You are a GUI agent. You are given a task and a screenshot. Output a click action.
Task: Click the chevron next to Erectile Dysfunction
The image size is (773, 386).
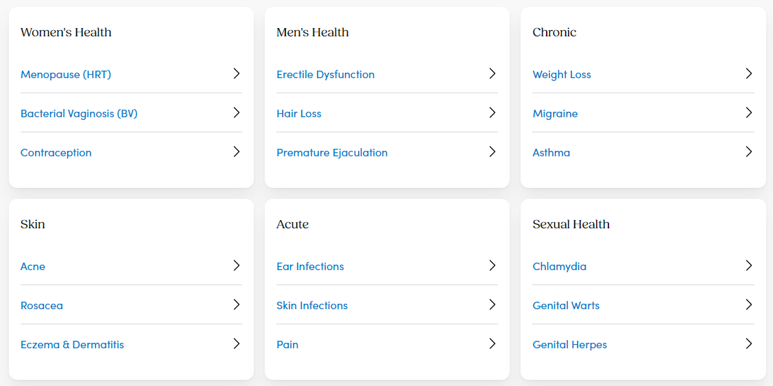[x=492, y=73]
